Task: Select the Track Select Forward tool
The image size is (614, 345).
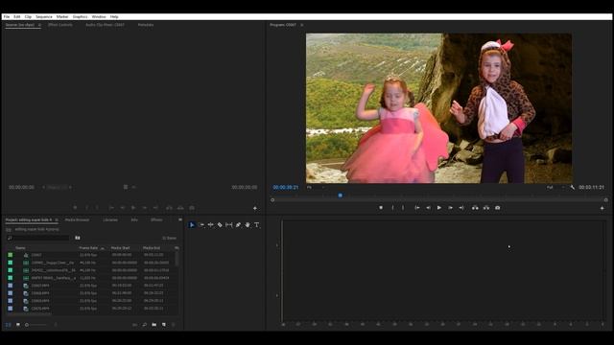Action: [201, 225]
